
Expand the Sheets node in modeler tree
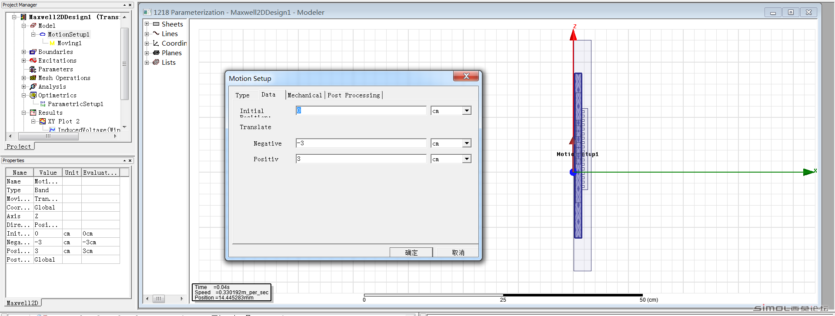147,24
